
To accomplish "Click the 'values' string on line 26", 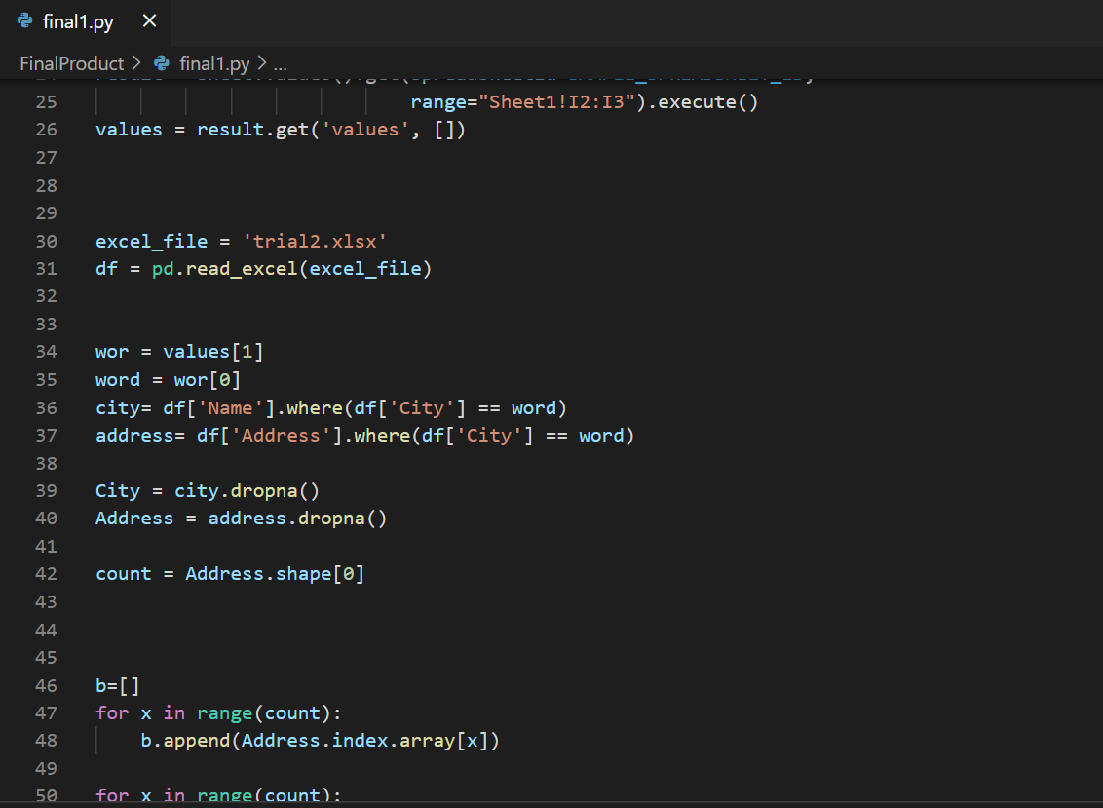I will click(365, 130).
